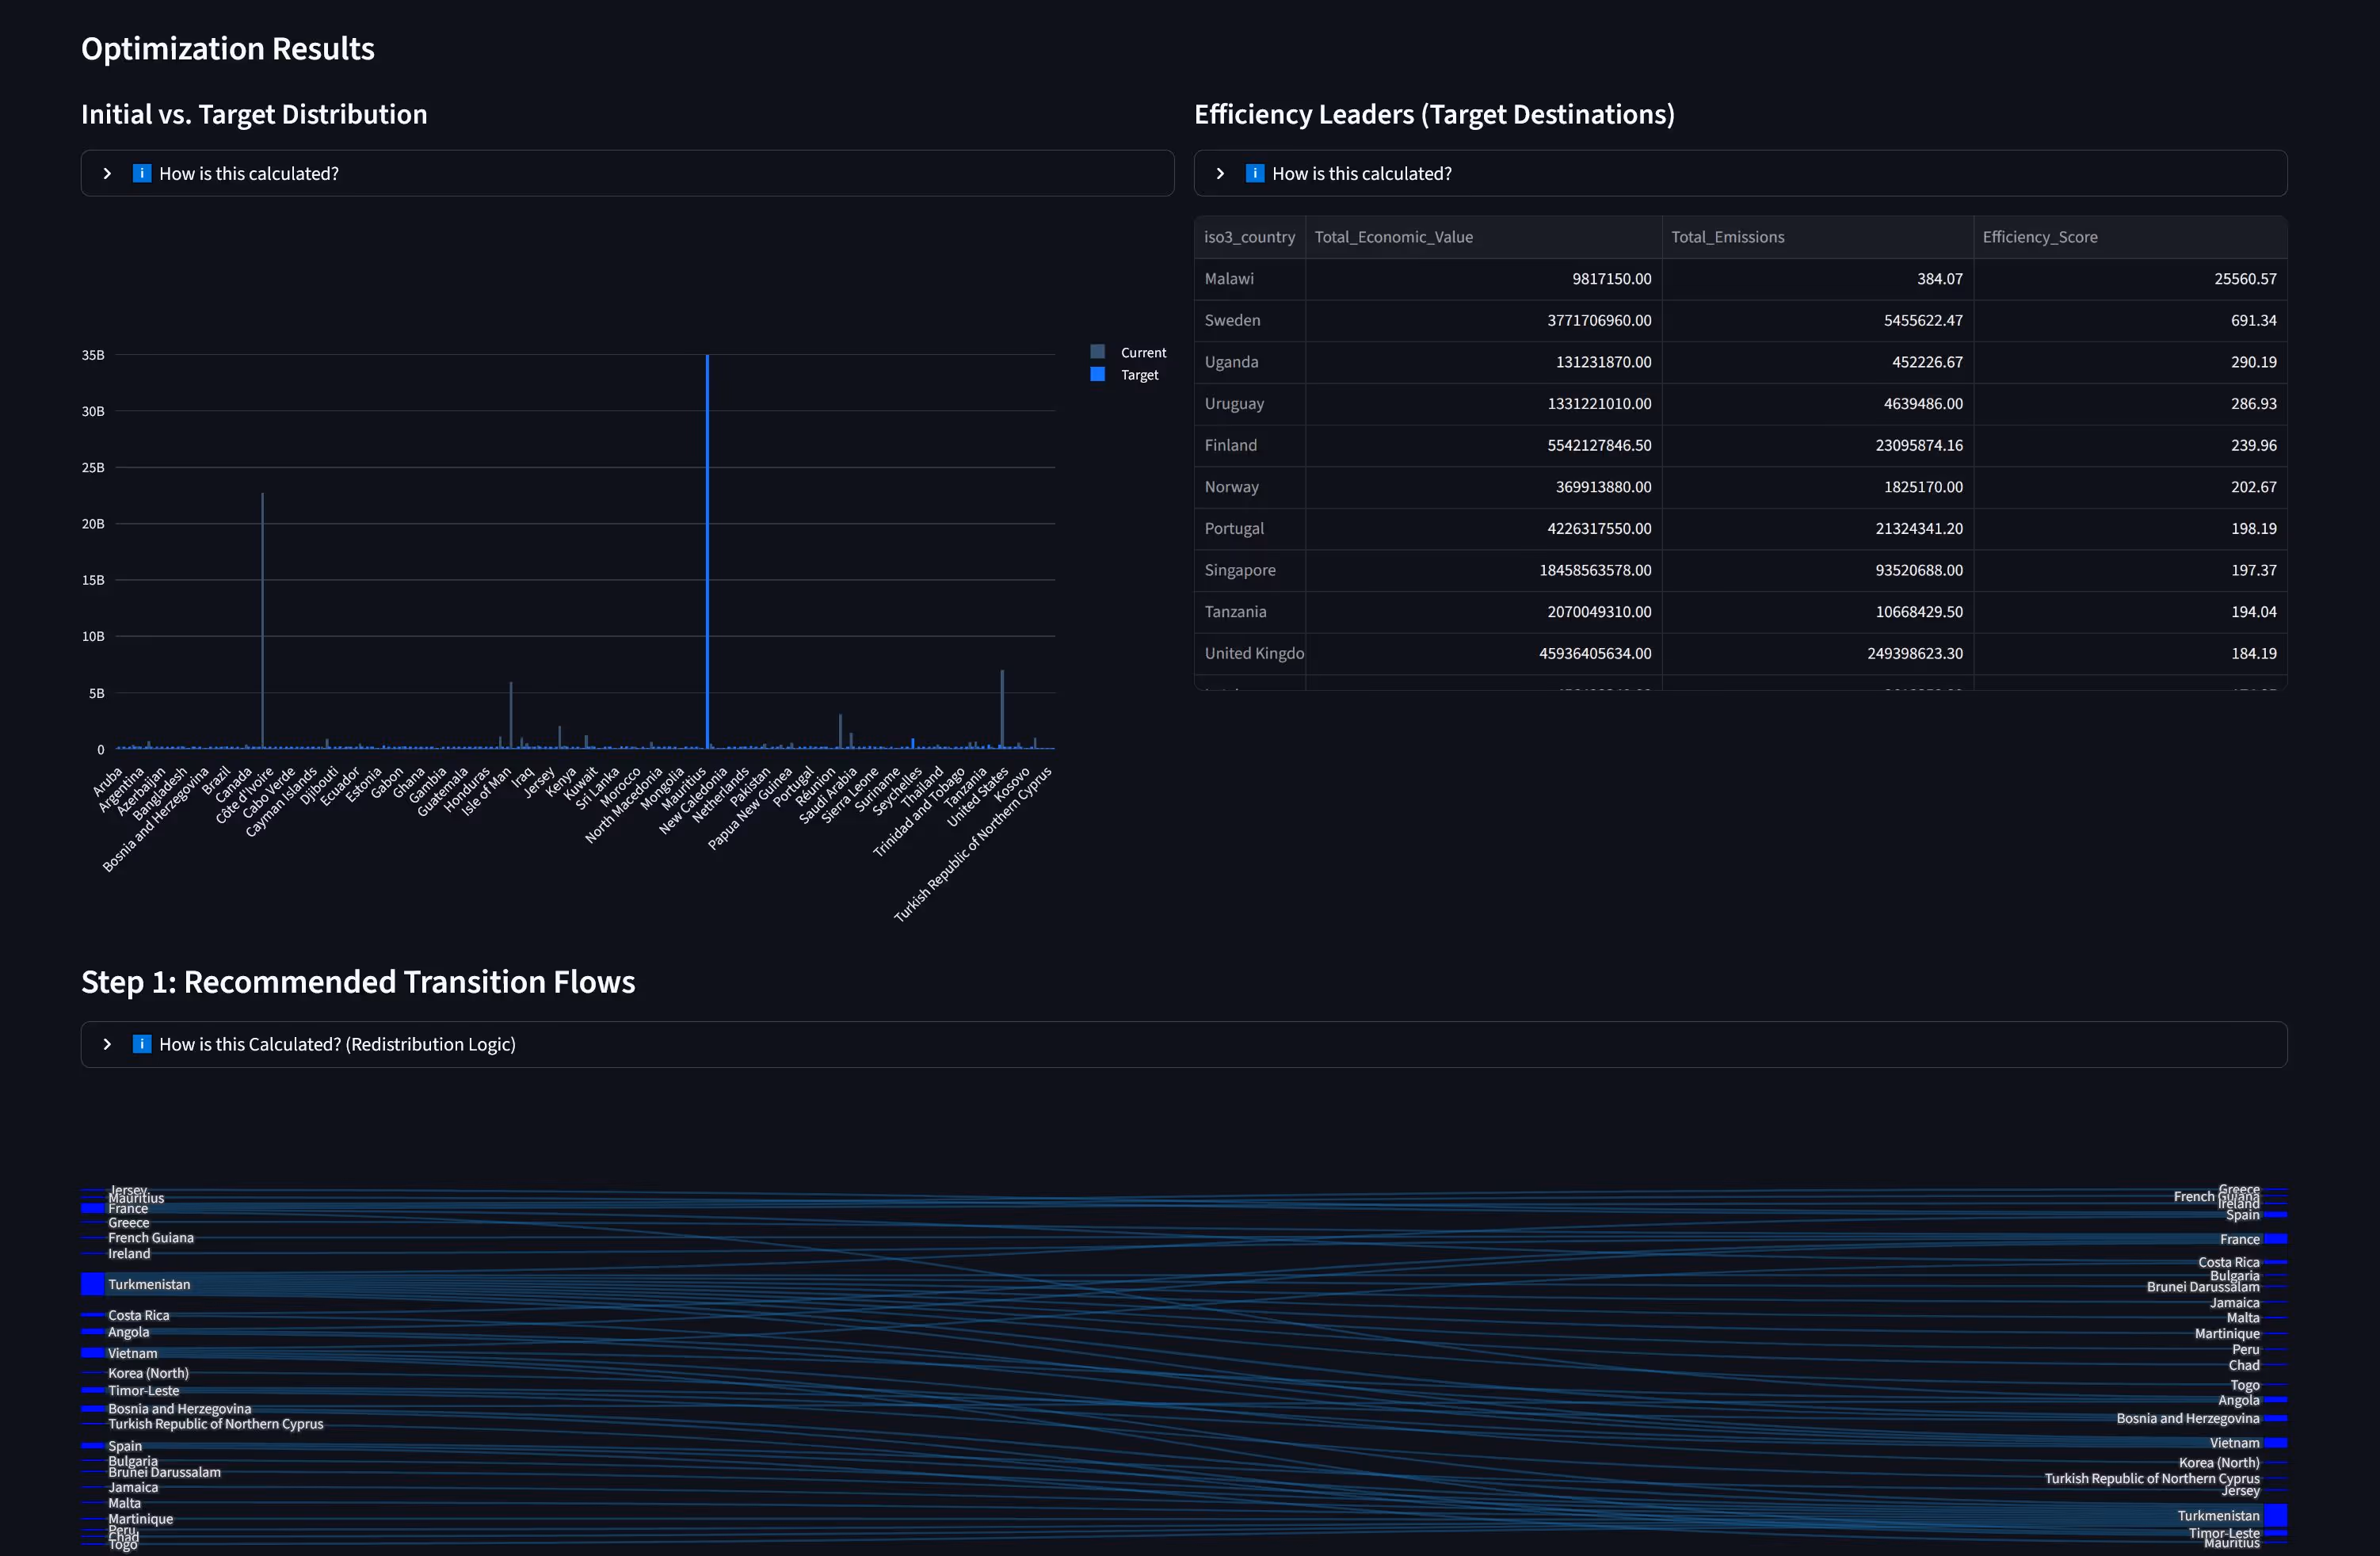Click the Turkmenistan target node on right

click(x=2275, y=1516)
